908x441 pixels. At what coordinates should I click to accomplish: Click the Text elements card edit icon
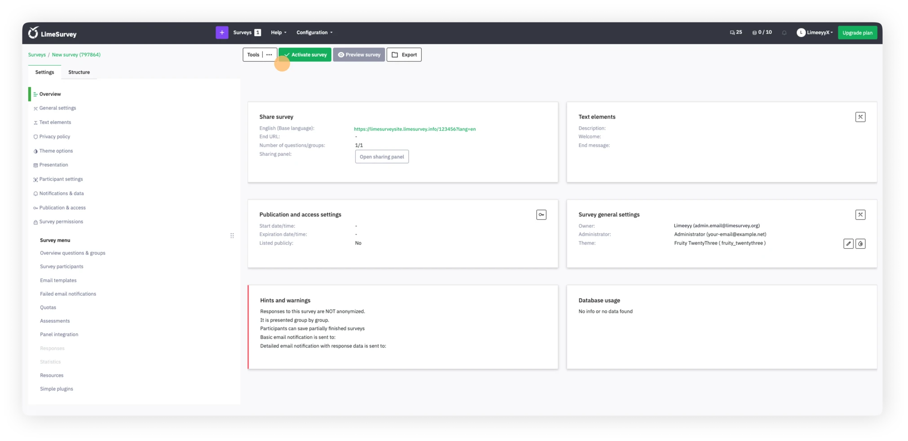pyautogui.click(x=860, y=117)
